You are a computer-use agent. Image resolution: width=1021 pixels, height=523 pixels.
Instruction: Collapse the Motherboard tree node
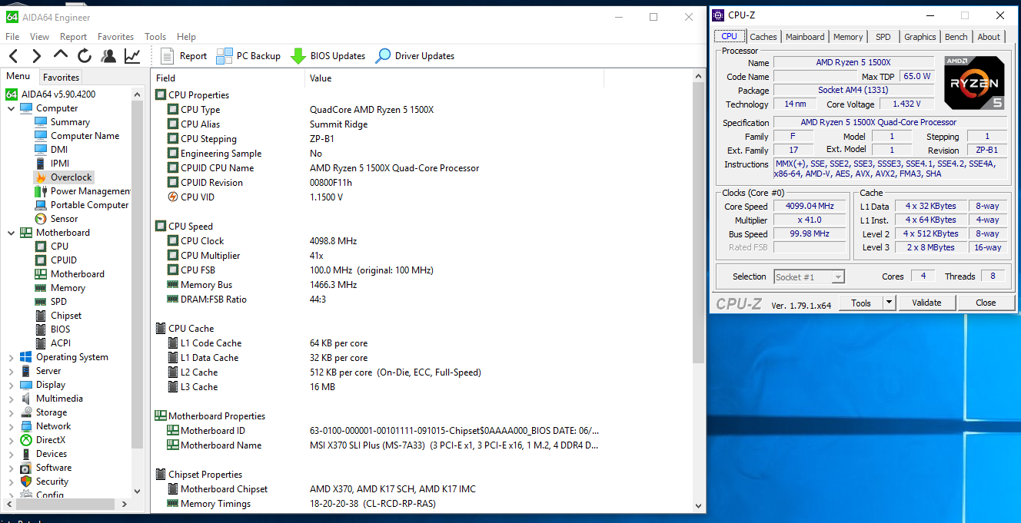tap(11, 233)
